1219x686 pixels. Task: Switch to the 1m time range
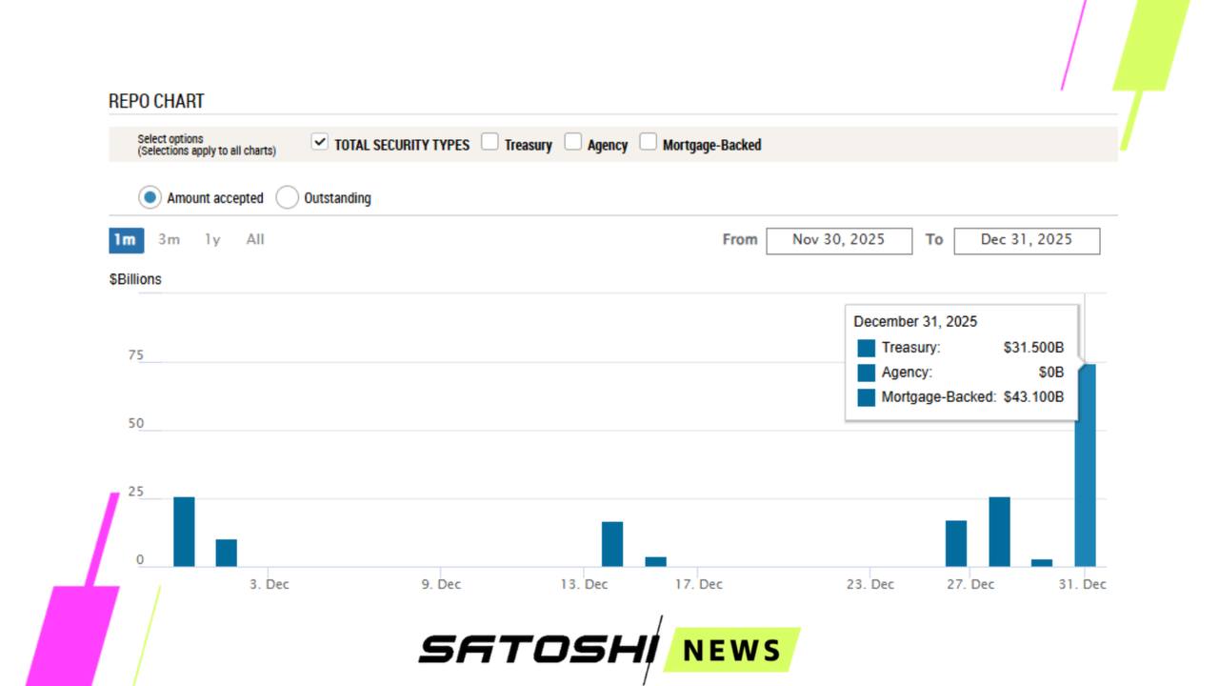point(126,240)
